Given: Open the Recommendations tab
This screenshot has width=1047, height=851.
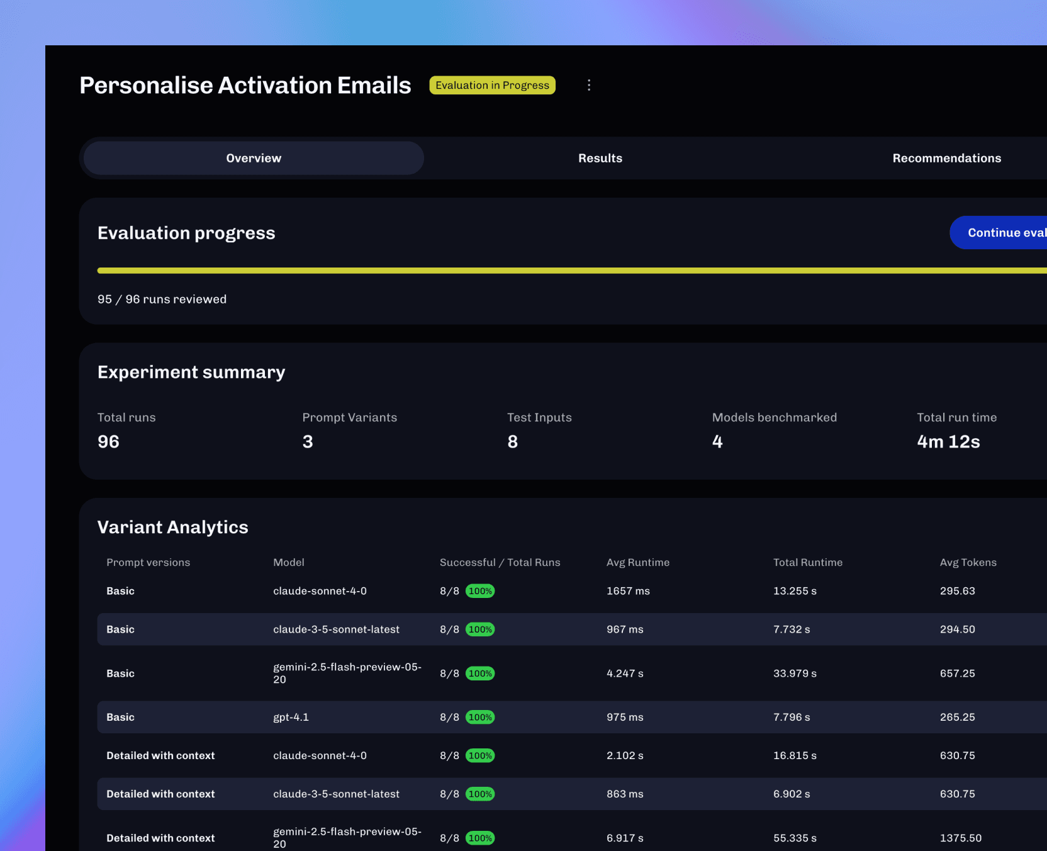Looking at the screenshot, I should [946, 158].
